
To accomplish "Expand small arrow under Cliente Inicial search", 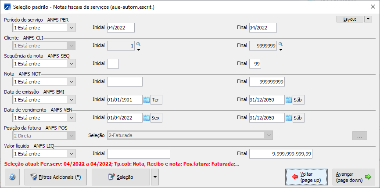I will [139, 50].
